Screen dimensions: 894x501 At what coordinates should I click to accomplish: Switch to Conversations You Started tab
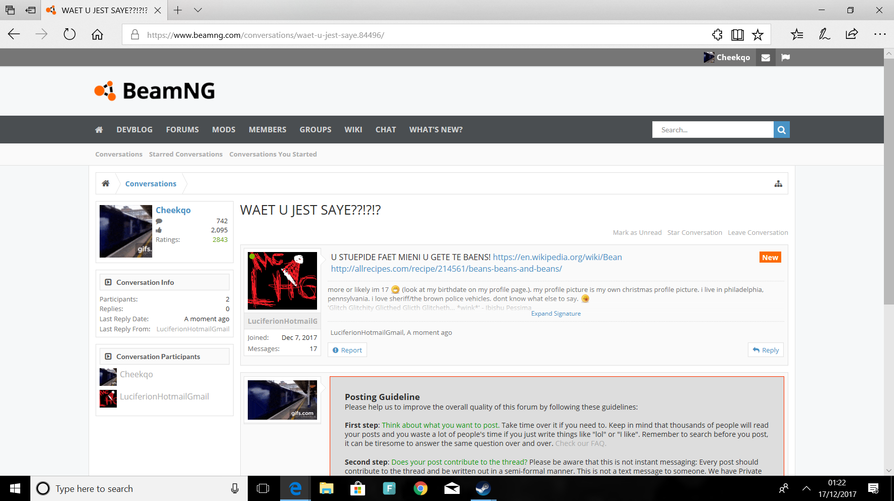tap(273, 155)
